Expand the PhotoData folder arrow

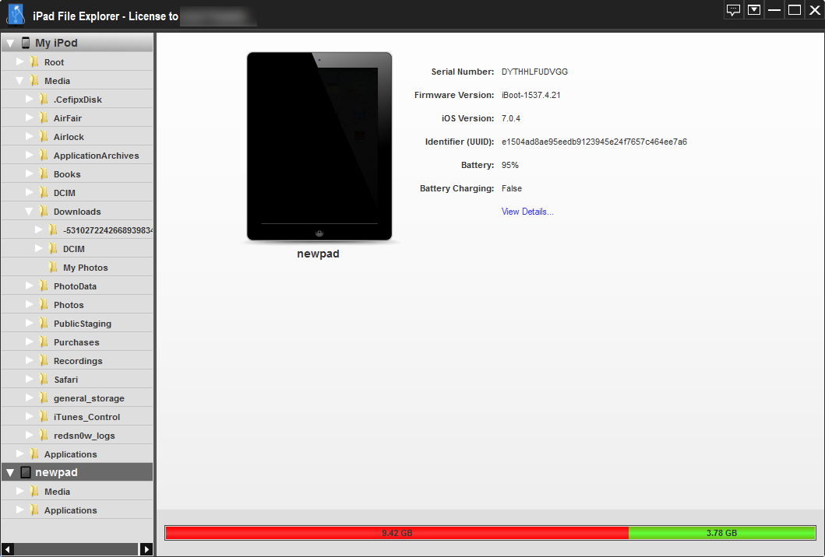[30, 286]
